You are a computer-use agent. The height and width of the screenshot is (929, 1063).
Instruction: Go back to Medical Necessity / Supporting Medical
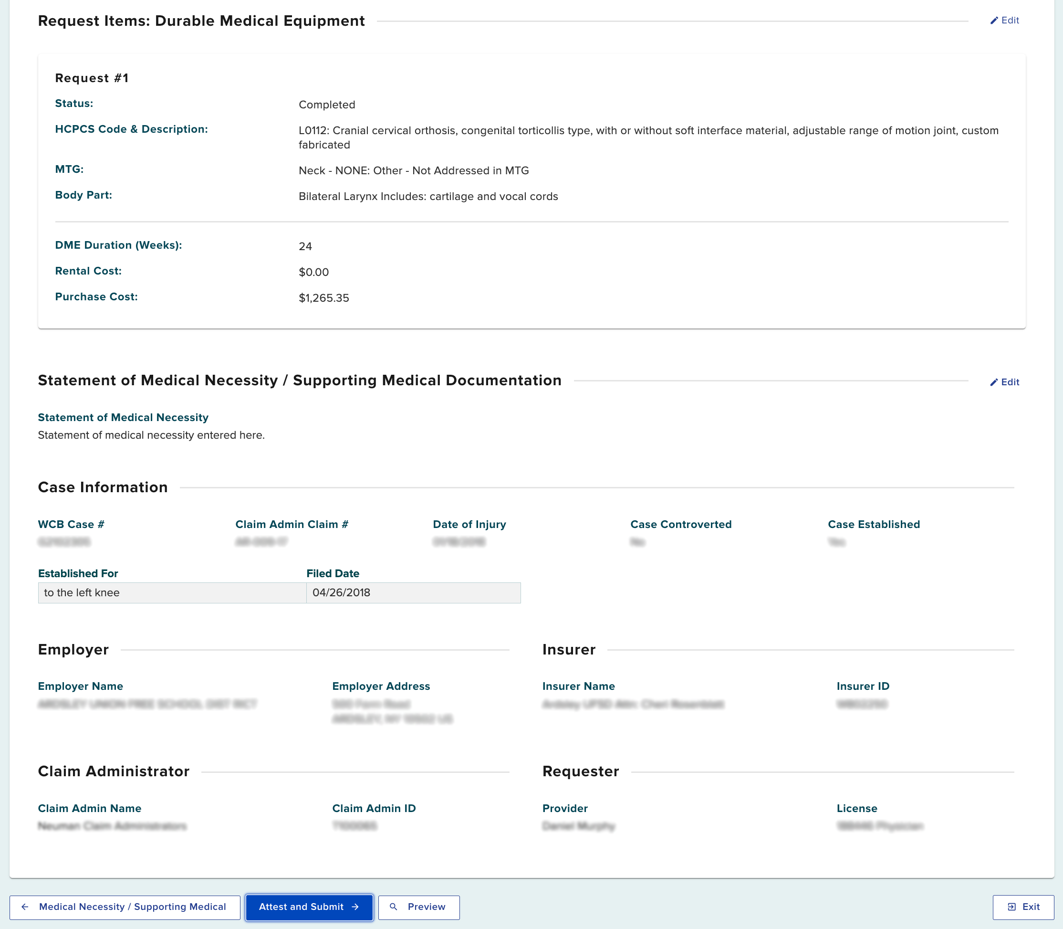point(125,907)
